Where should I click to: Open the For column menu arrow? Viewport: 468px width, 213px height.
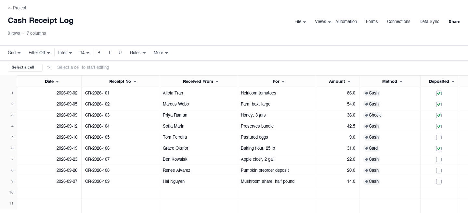pyautogui.click(x=283, y=81)
